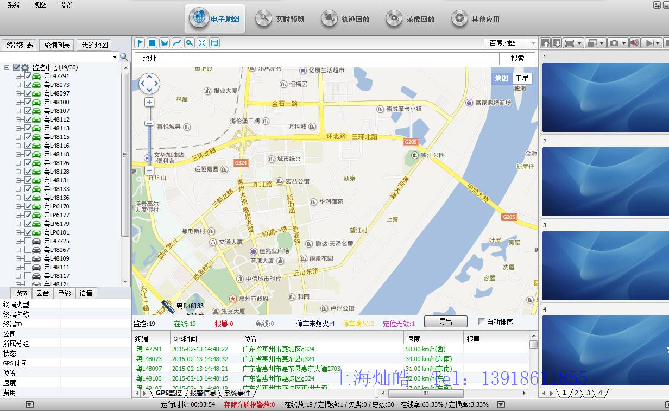Switch map to 卫星 satellite view
The height and width of the screenshot is (411, 669).
pyautogui.click(x=522, y=78)
